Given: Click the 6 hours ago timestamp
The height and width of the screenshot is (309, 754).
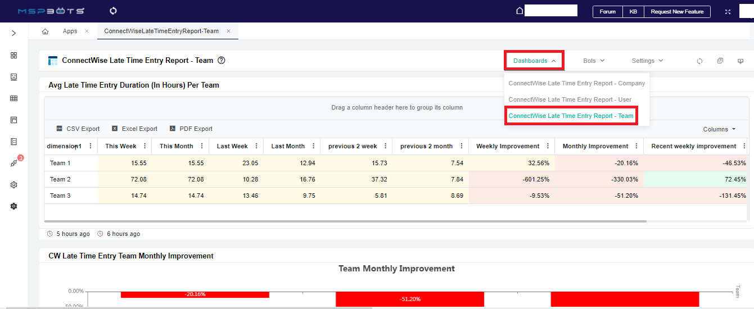Looking at the screenshot, I should [x=123, y=234].
